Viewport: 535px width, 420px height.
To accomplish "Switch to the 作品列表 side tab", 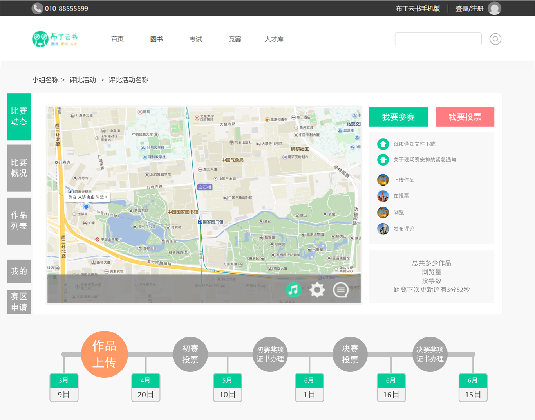I will [x=19, y=221].
